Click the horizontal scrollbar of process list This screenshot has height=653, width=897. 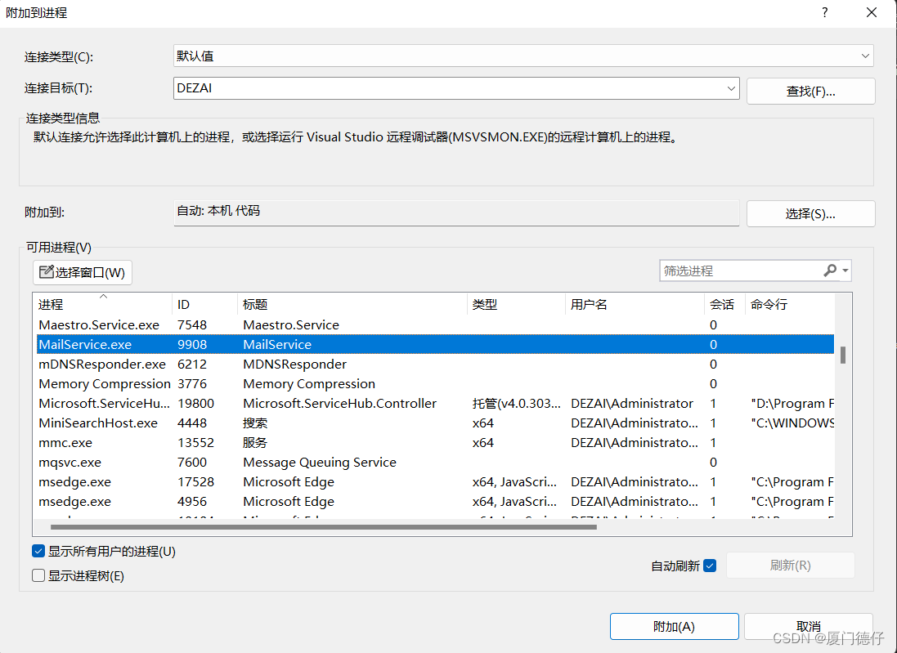pos(323,527)
